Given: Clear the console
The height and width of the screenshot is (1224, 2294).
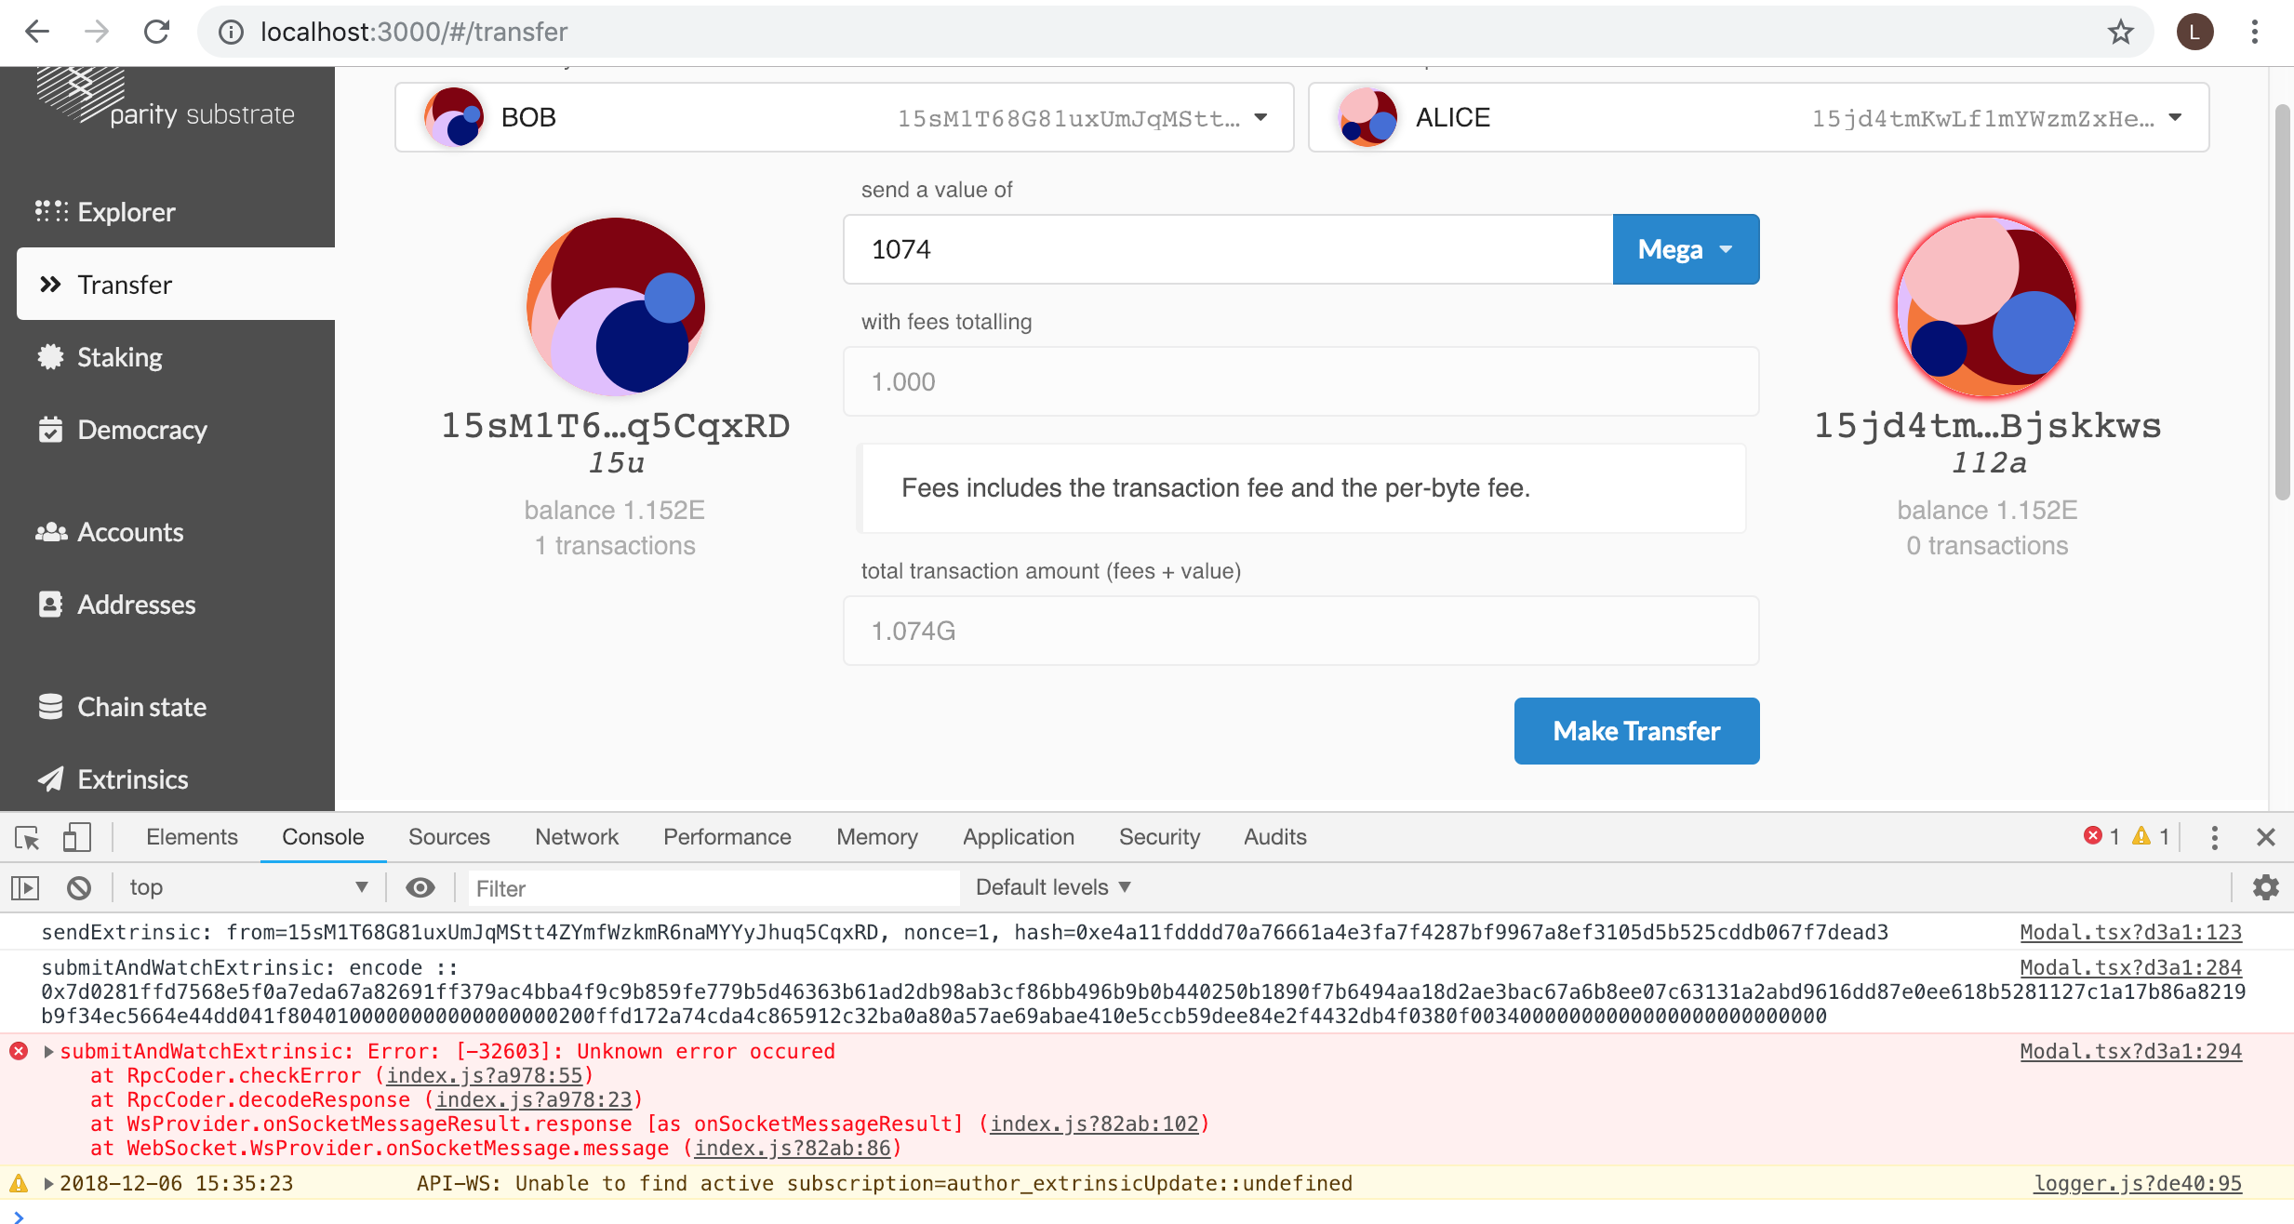Looking at the screenshot, I should tap(79, 888).
